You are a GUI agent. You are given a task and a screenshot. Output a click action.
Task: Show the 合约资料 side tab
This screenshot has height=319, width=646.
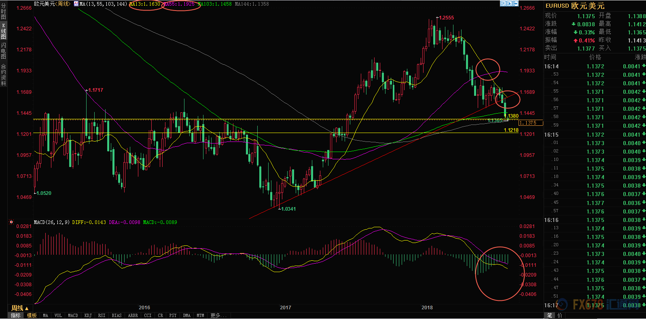click(x=4, y=75)
